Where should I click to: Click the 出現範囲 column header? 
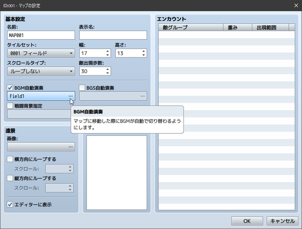(x=270, y=27)
